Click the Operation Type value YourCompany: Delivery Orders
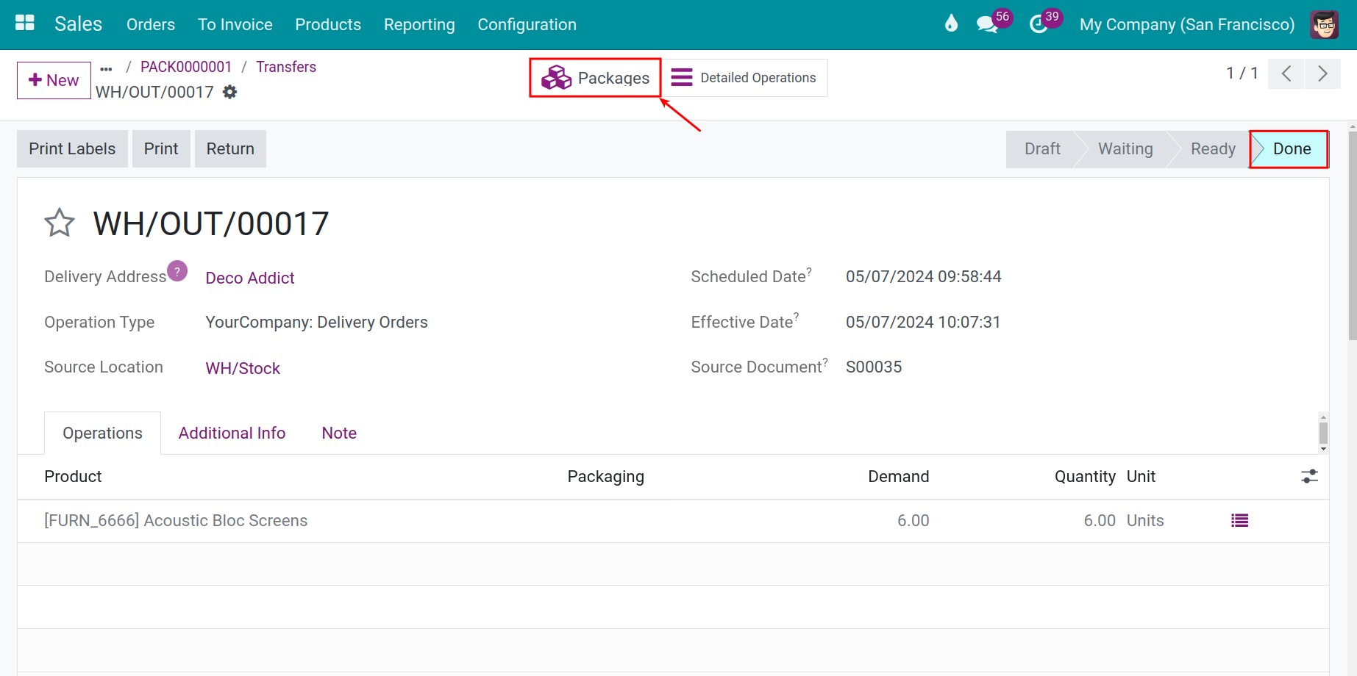Image resolution: width=1357 pixels, height=676 pixels. (316, 322)
